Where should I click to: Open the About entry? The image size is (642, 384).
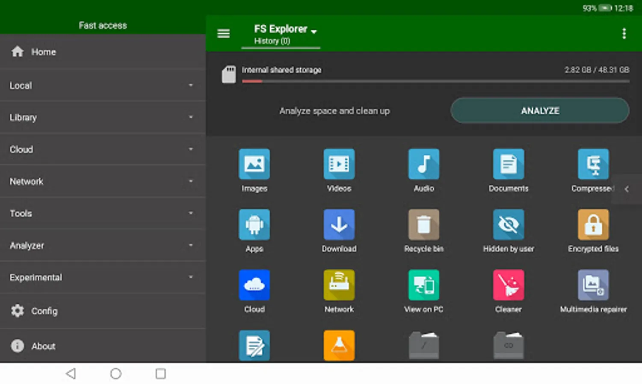[x=103, y=346]
